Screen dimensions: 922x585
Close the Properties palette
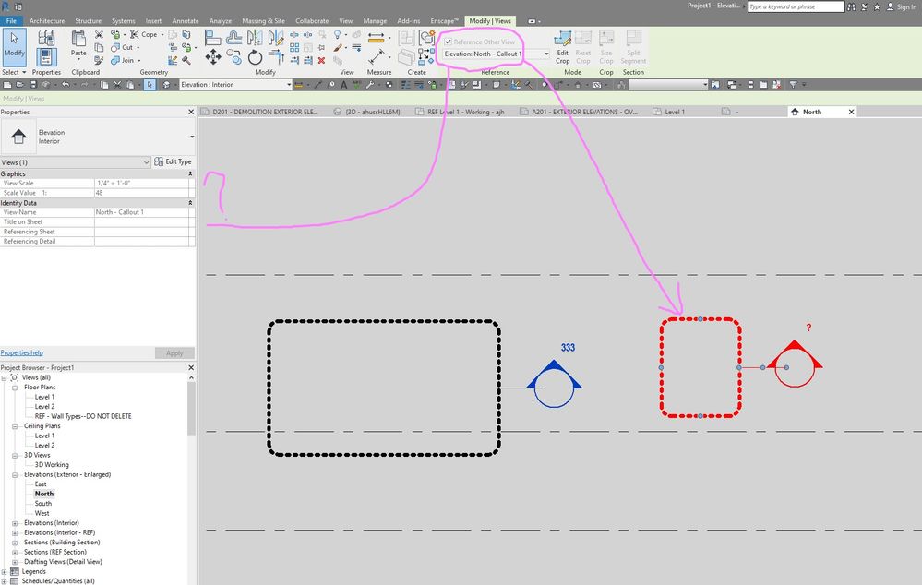190,112
